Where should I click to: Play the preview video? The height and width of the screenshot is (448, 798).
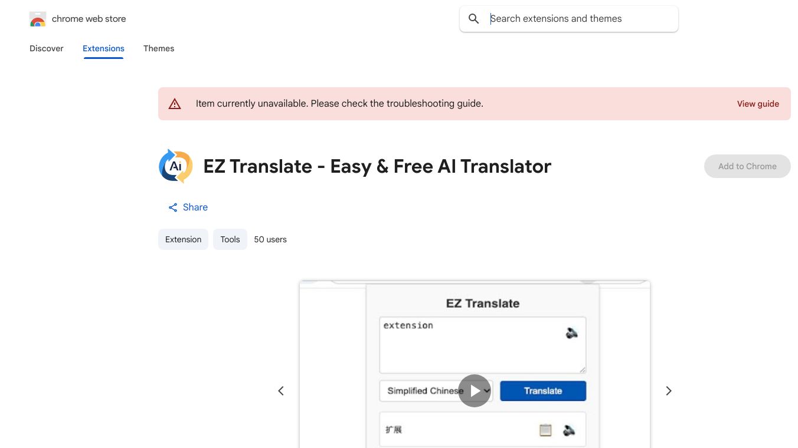click(x=475, y=391)
